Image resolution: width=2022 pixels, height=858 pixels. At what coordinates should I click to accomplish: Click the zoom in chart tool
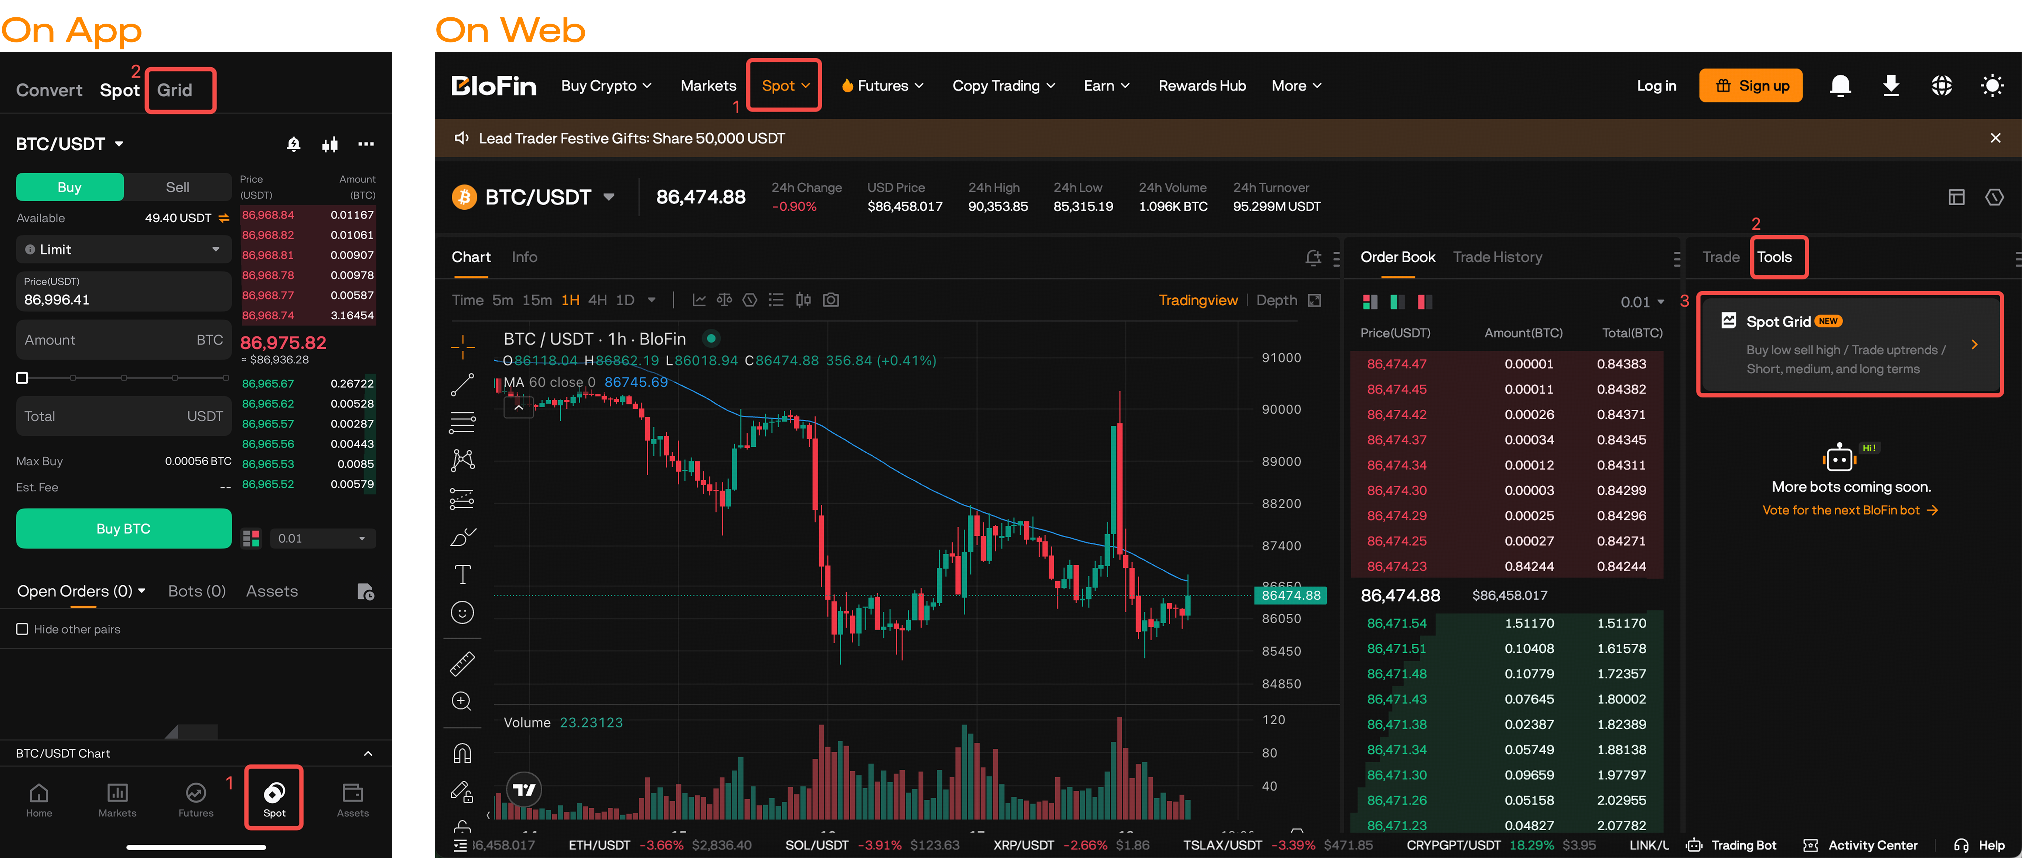point(462,701)
